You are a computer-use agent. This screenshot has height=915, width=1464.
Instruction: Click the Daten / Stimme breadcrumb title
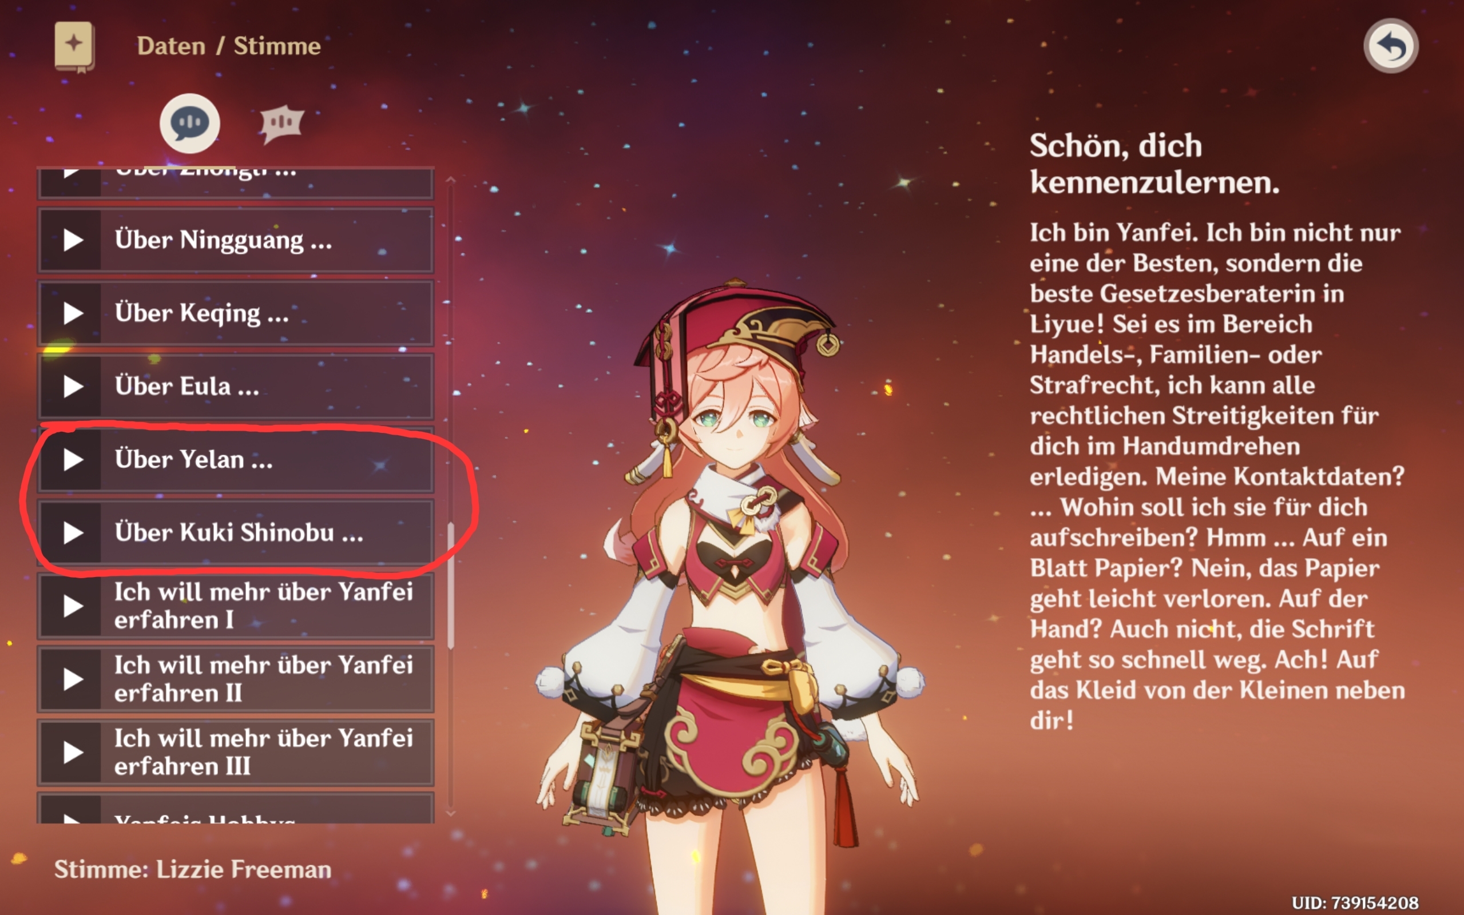(x=229, y=46)
